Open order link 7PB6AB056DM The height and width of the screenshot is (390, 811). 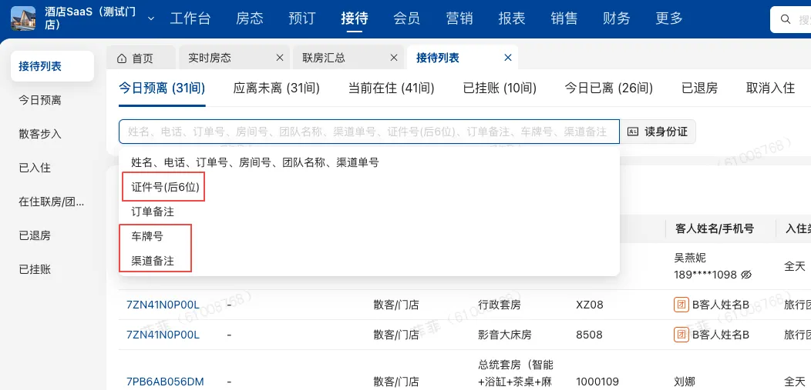pos(165,382)
